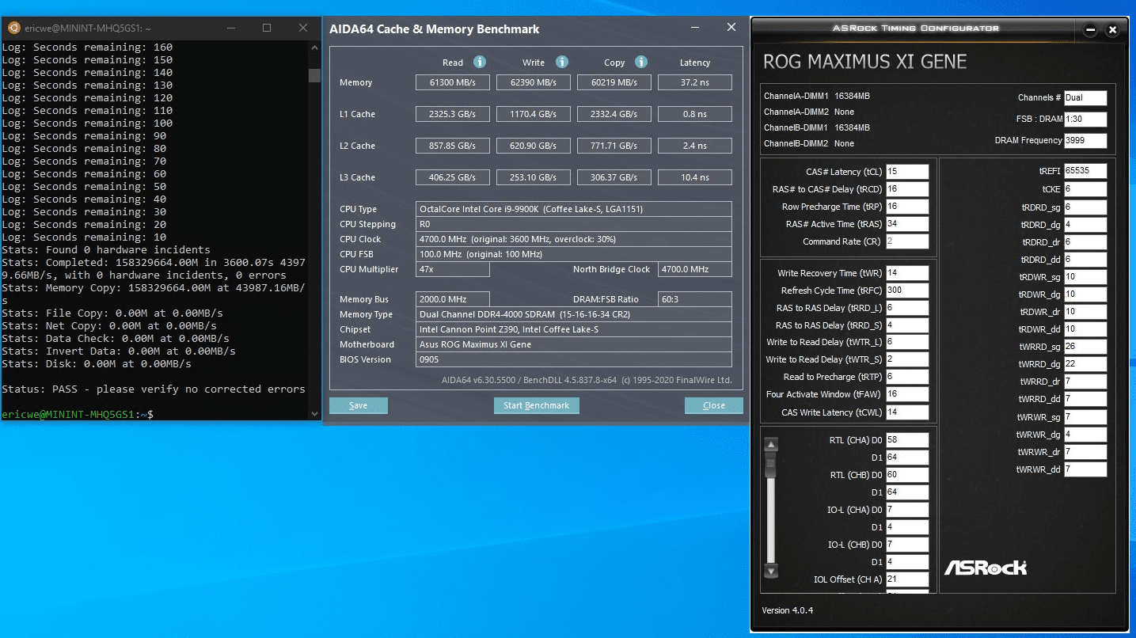Click the tRDWR_sg value field
The height and width of the screenshot is (638, 1136).
point(1085,277)
